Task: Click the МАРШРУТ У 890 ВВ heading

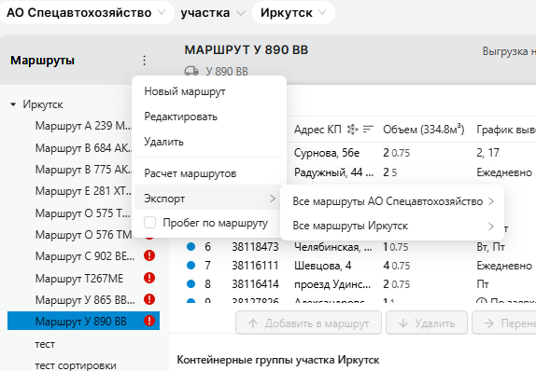Action: [x=247, y=49]
